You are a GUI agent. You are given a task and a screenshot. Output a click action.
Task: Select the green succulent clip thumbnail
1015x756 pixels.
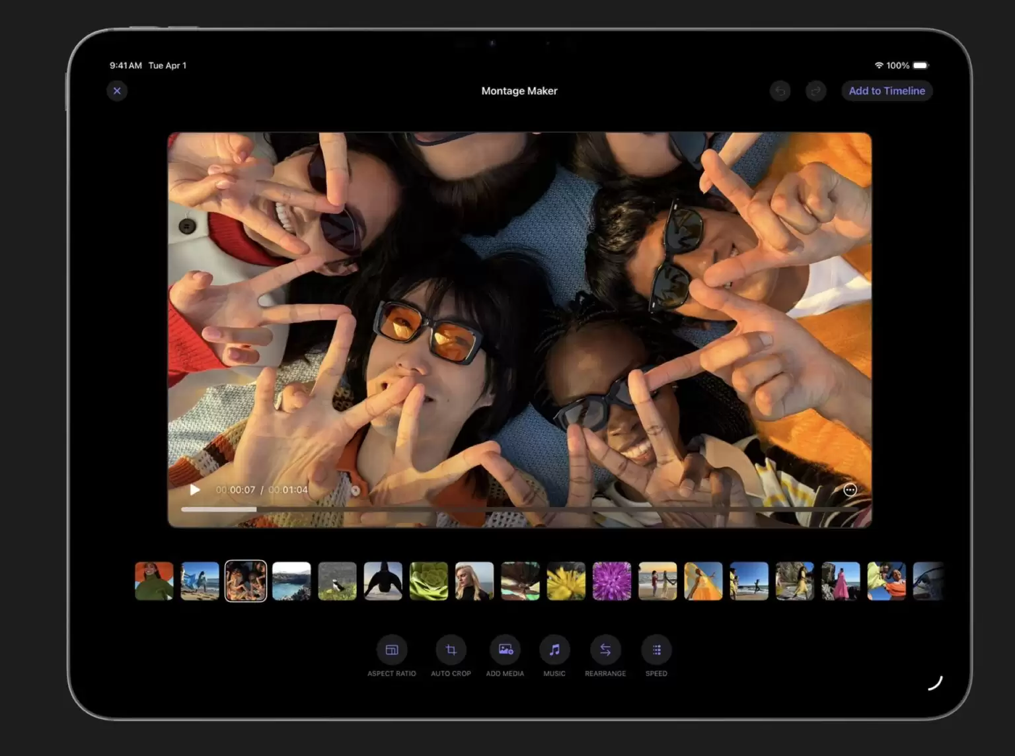pyautogui.click(x=428, y=581)
